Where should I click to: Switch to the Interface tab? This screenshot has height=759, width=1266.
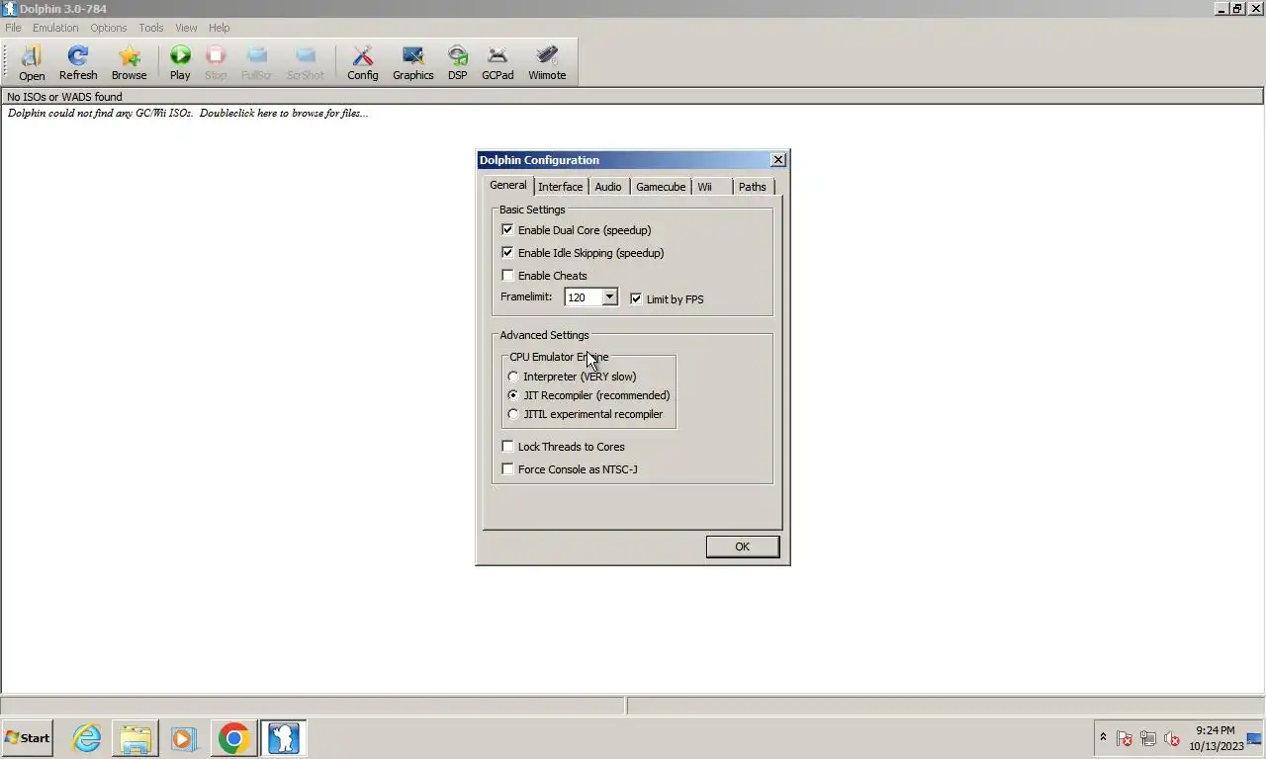pyautogui.click(x=560, y=187)
